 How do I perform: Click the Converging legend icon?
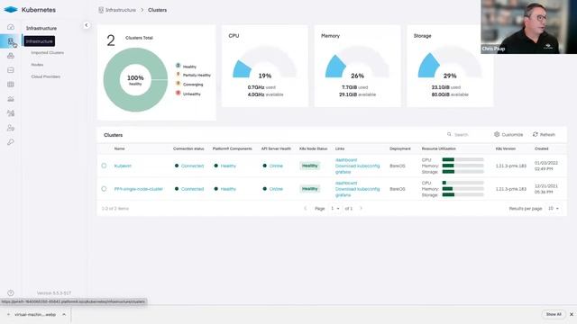(x=179, y=84)
